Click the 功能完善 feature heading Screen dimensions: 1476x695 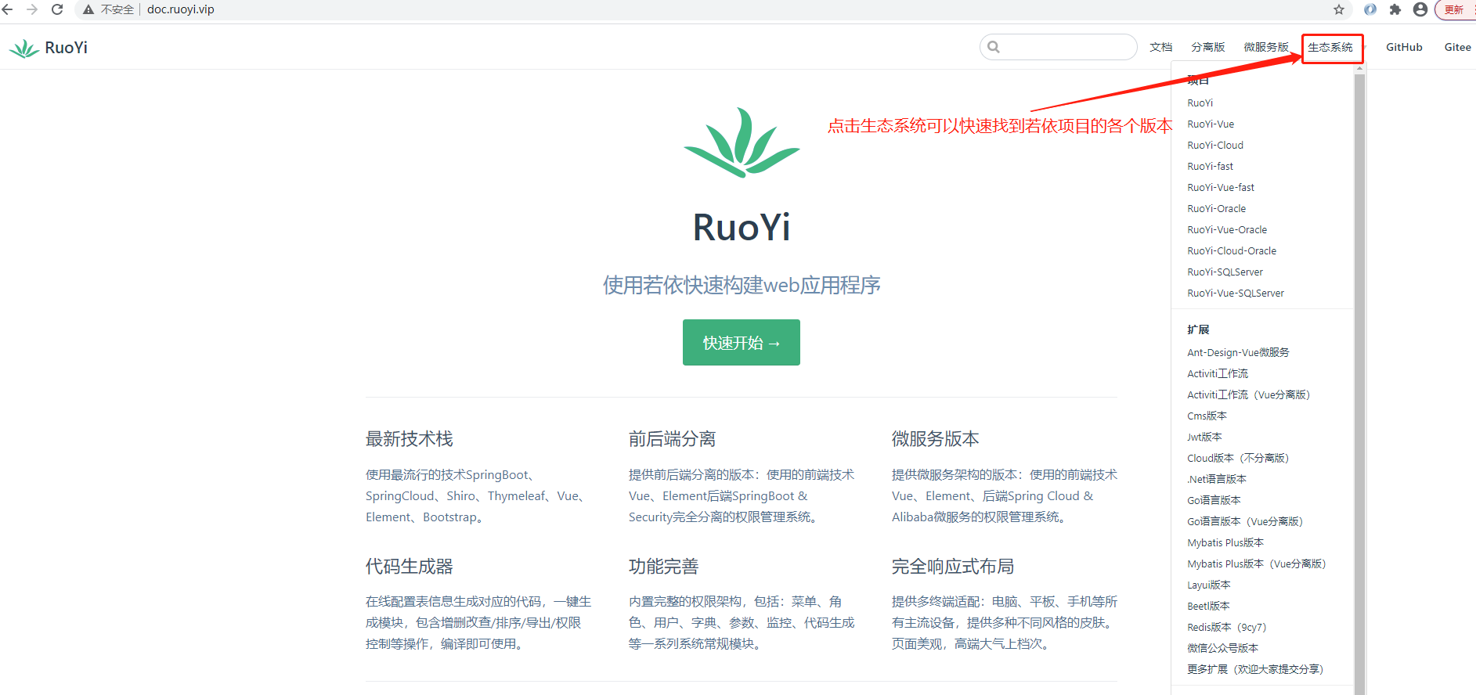pyautogui.click(x=664, y=567)
